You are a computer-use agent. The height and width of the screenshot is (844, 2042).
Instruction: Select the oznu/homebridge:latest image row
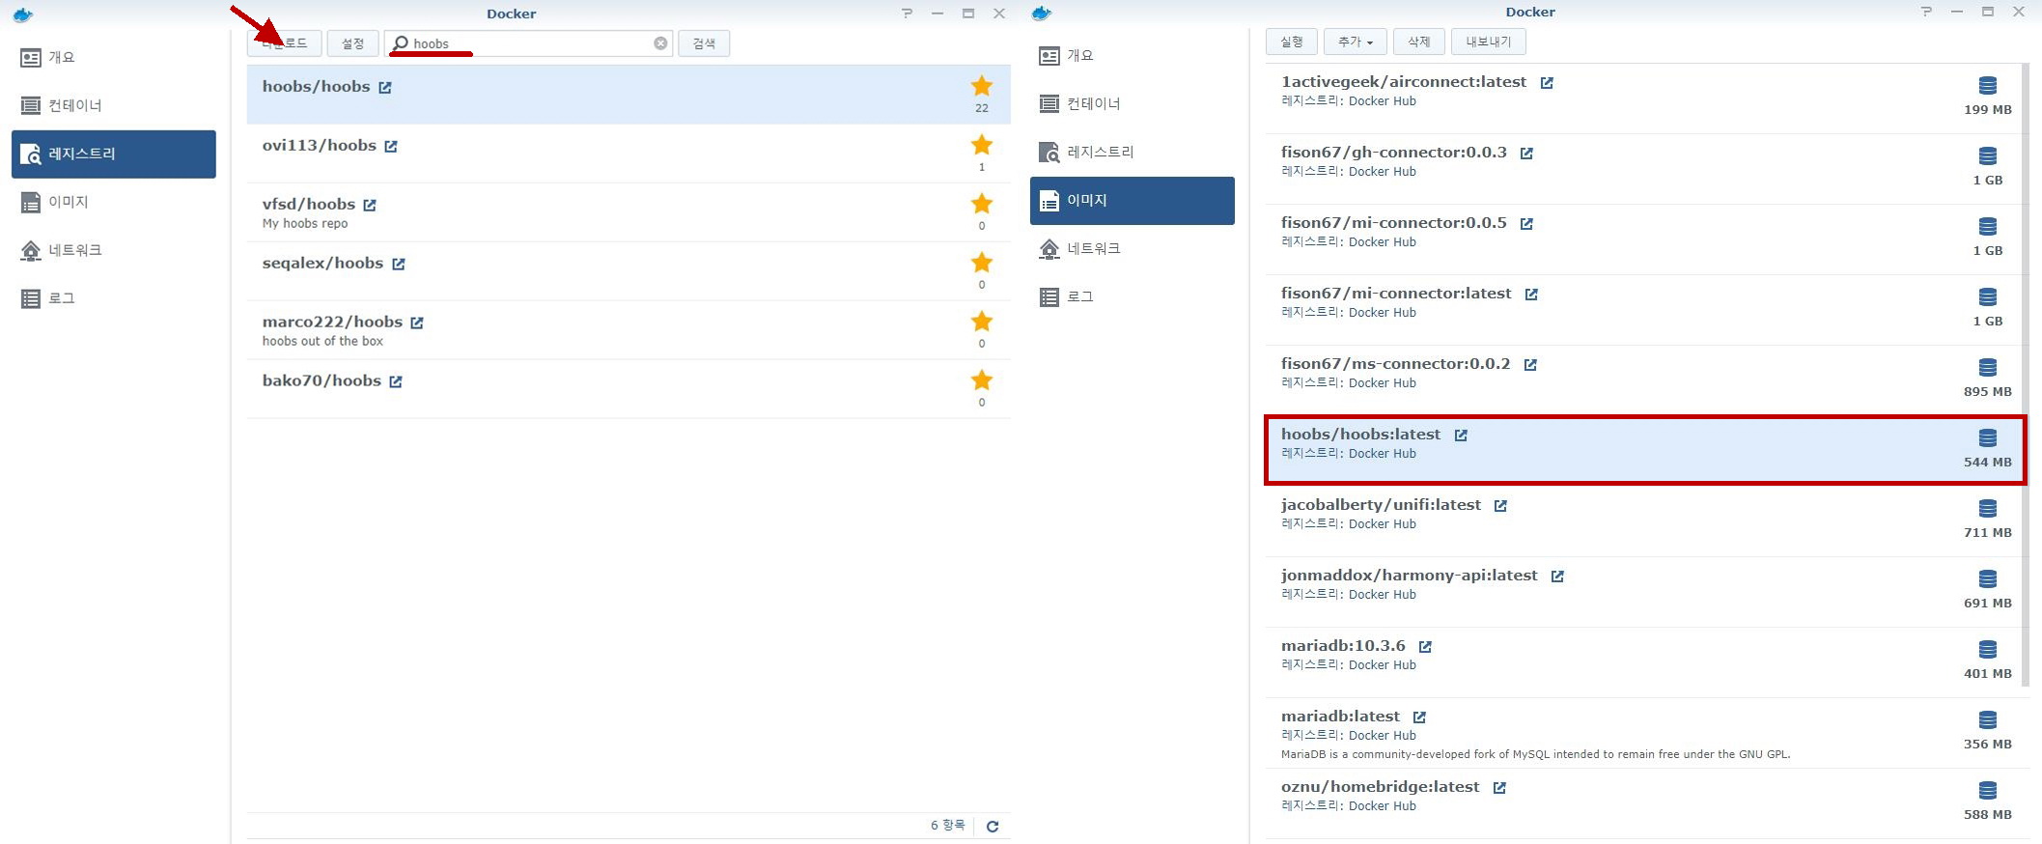1645,802
